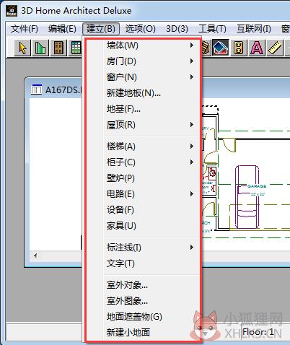The width and height of the screenshot is (290, 345).
Task: Select the brown door tool
Action: click(58, 48)
